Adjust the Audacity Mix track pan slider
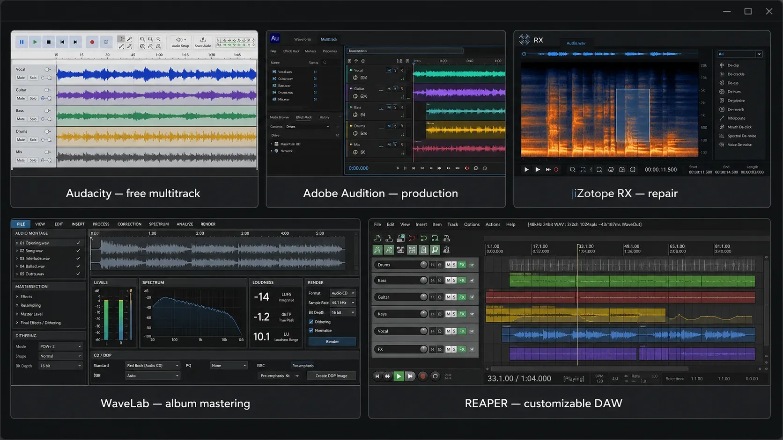The height and width of the screenshot is (440, 783). pyautogui.click(x=46, y=160)
